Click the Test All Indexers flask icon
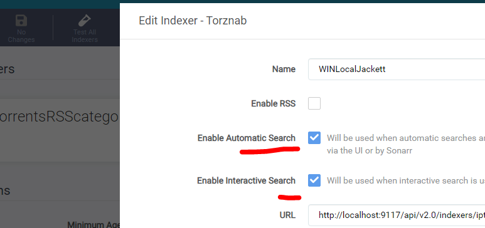 (85, 21)
